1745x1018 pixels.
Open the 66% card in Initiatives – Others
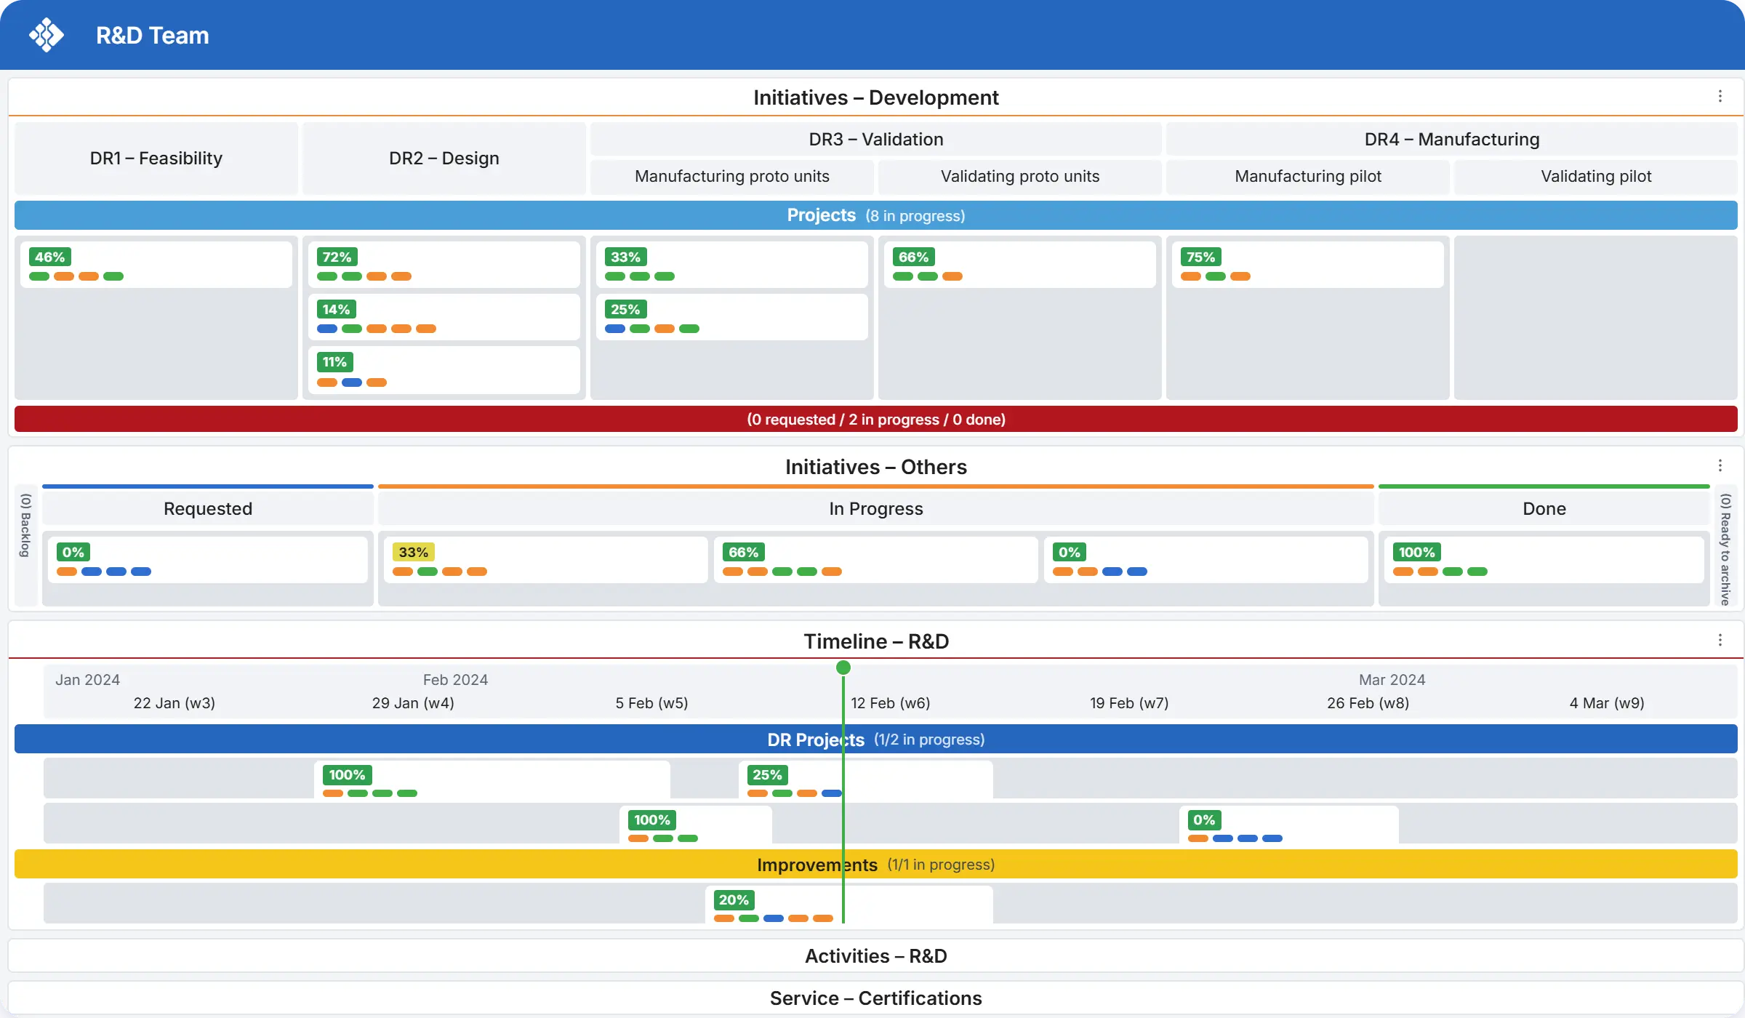click(x=876, y=560)
